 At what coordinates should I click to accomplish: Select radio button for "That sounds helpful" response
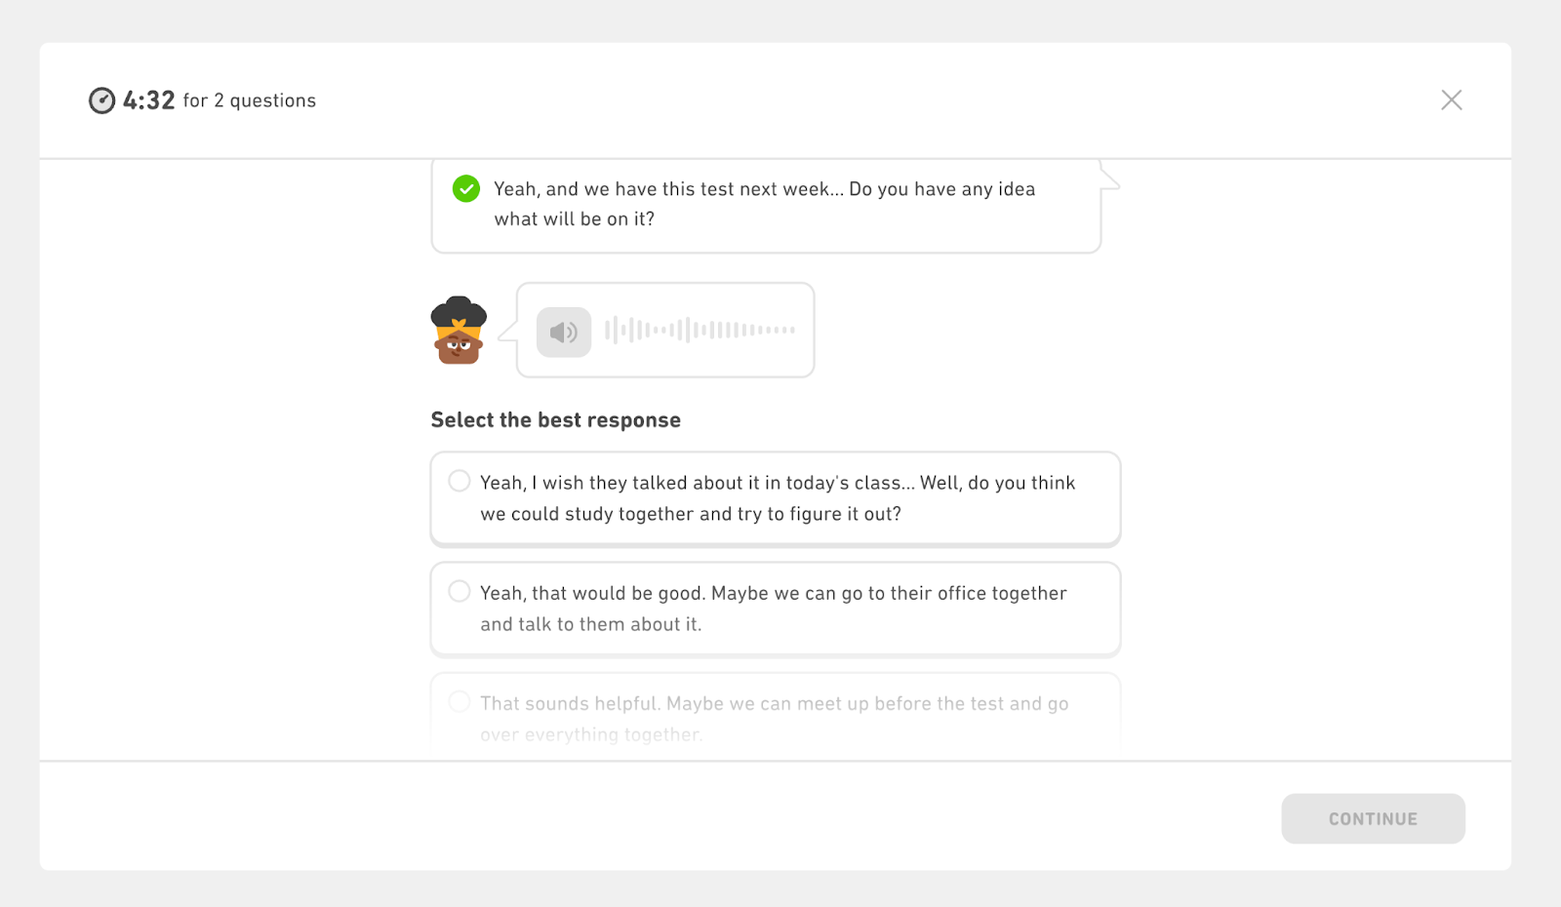460,702
